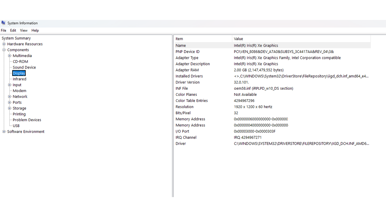Viewport: 386px width, 217px height.
Task: Select Sound Device tree item
Action: (24, 67)
